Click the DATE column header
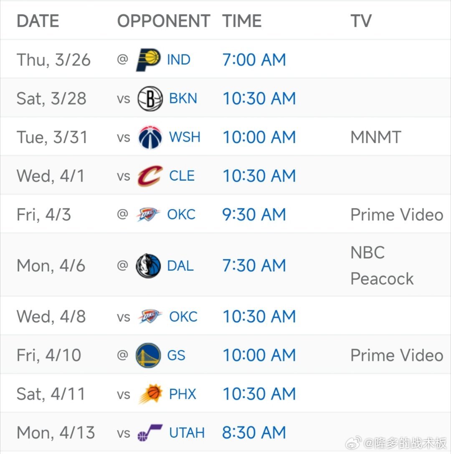This screenshot has width=451, height=454. pyautogui.click(x=38, y=21)
